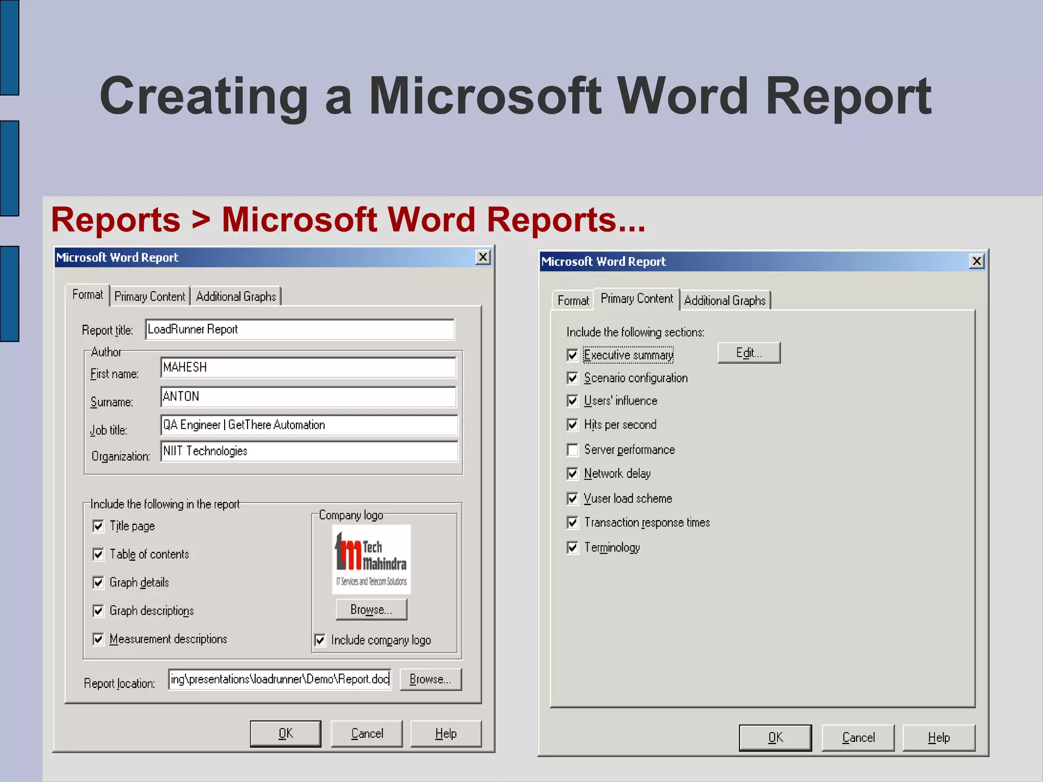Image resolution: width=1043 pixels, height=782 pixels.
Task: Click the Surname field containing ANTON
Action: (x=308, y=397)
